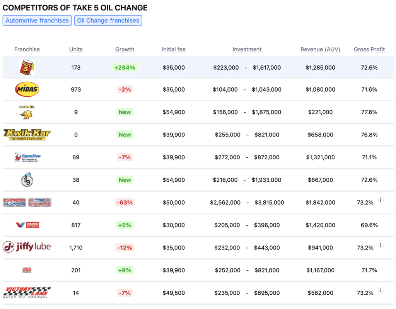Show info icon for Victory Lane gross profit
The width and height of the screenshot is (396, 309).
[381, 290]
